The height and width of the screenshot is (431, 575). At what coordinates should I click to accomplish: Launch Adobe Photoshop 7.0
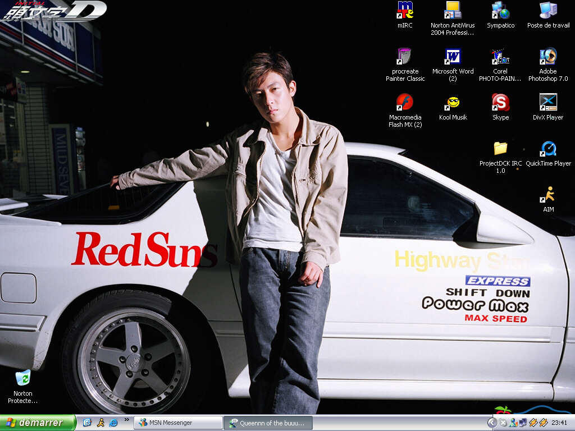[x=548, y=57]
